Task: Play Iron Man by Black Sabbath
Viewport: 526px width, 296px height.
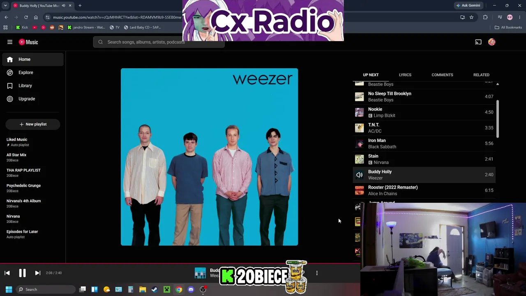Action: [x=424, y=143]
